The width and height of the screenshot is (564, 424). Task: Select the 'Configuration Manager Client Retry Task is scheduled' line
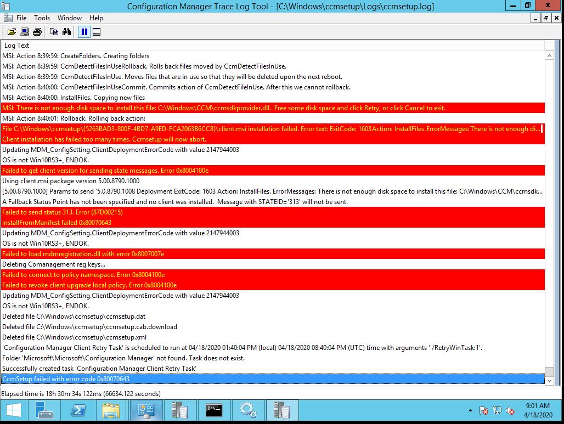[x=273, y=348]
